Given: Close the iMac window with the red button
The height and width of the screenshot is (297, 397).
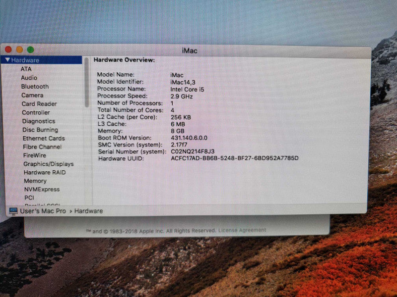Looking at the screenshot, I should point(8,49).
